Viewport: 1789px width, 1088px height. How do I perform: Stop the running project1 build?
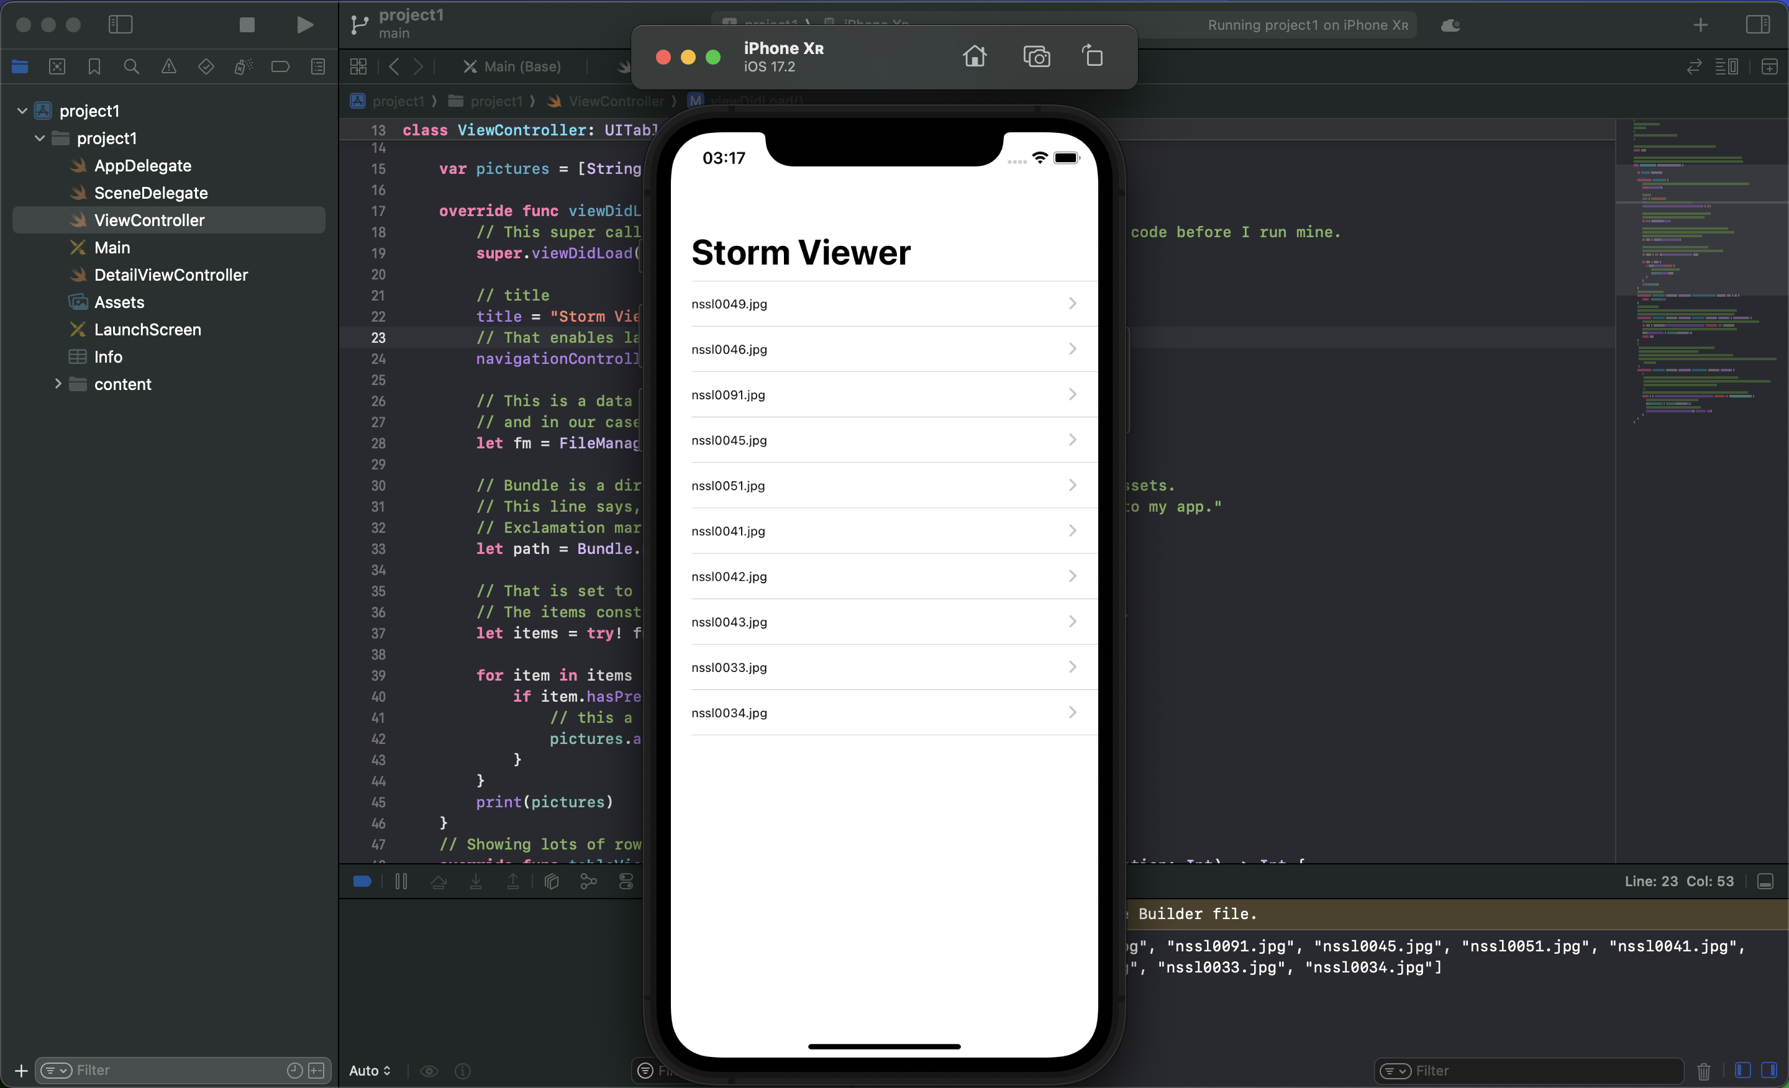point(247,25)
